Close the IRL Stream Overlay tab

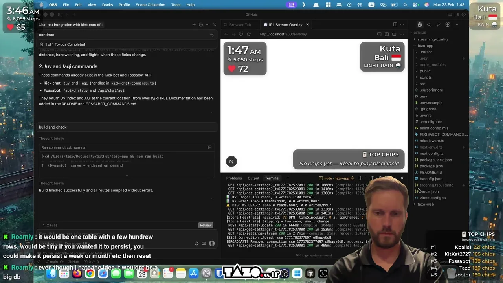[x=307, y=25]
